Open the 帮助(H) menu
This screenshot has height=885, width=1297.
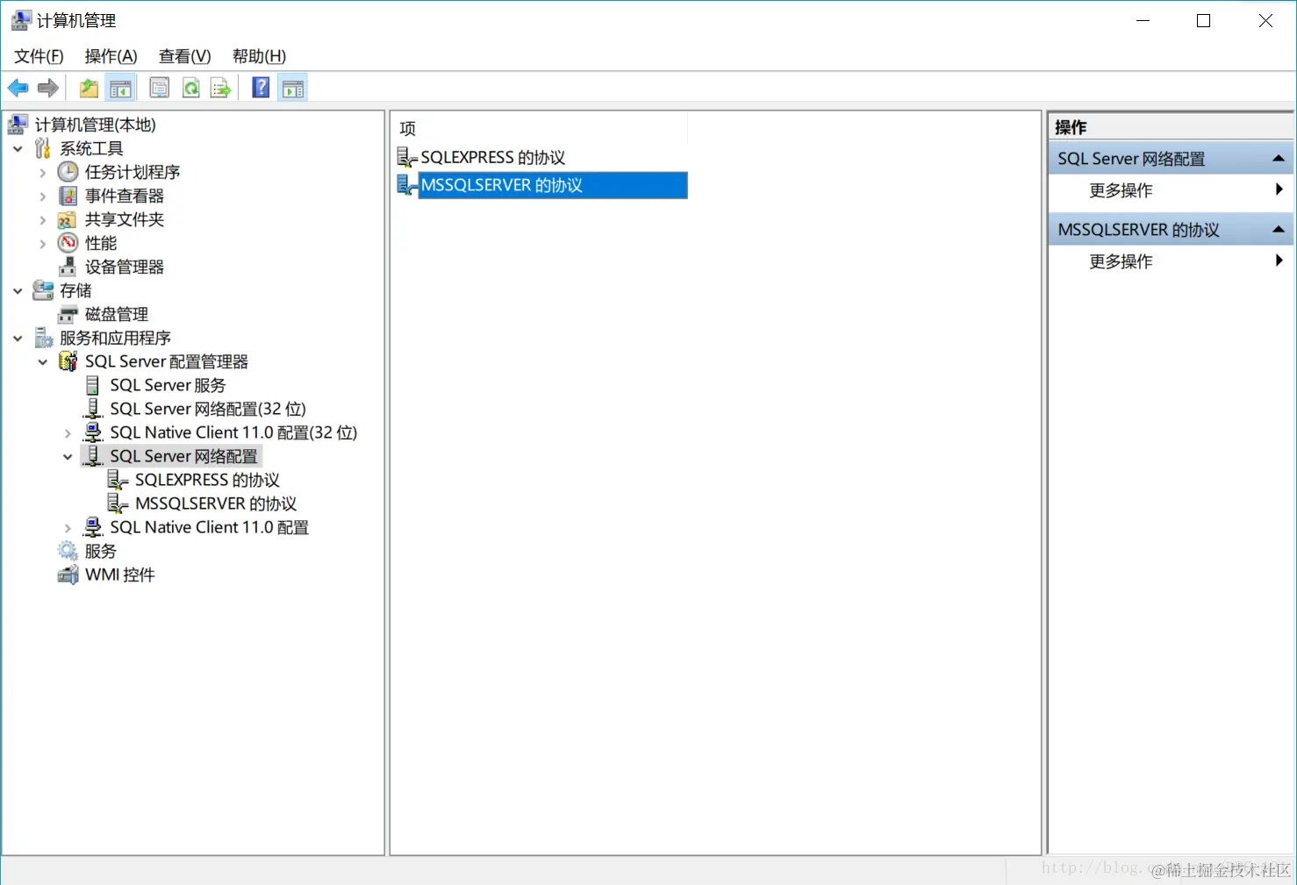[x=259, y=56]
